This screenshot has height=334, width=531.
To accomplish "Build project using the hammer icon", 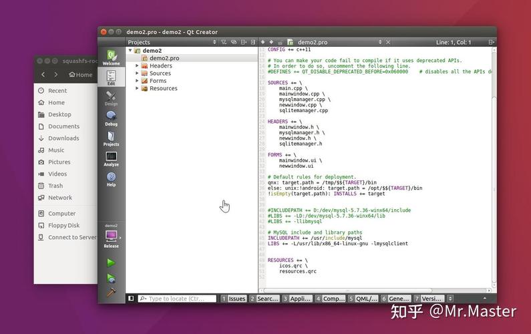I will click(111, 293).
